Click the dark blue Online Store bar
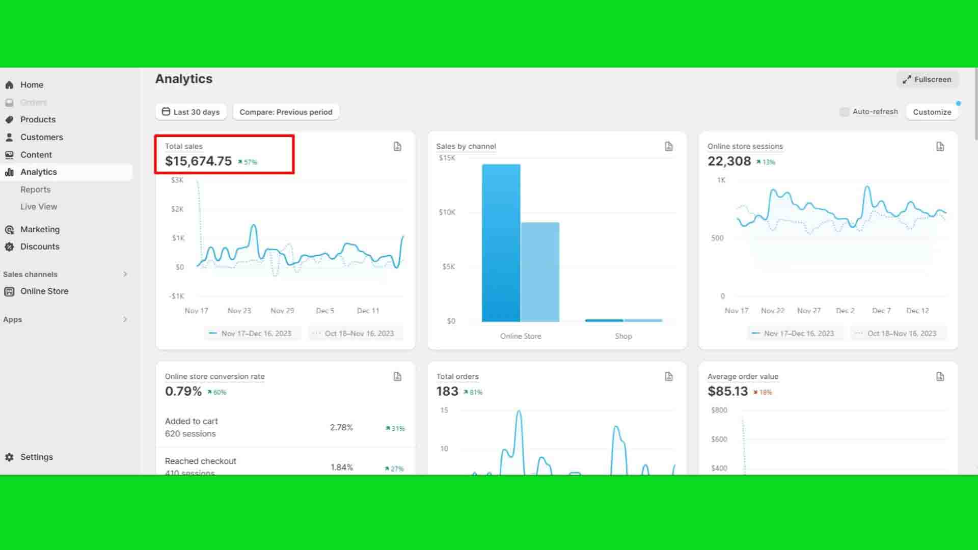The height and width of the screenshot is (550, 978). point(501,243)
